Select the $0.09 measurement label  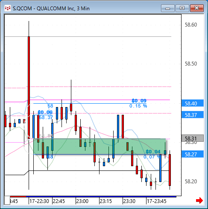[139, 101]
